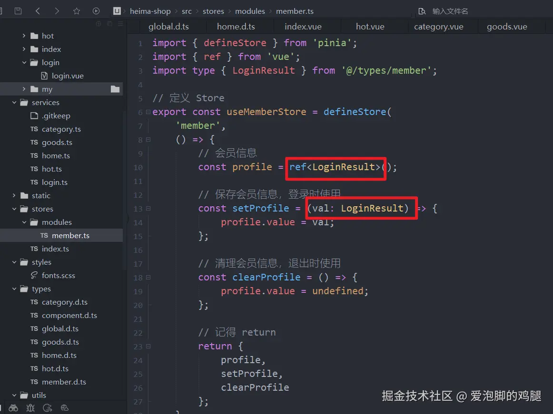
Task: Click the scss icon beside fonts.scss
Action: click(34, 275)
